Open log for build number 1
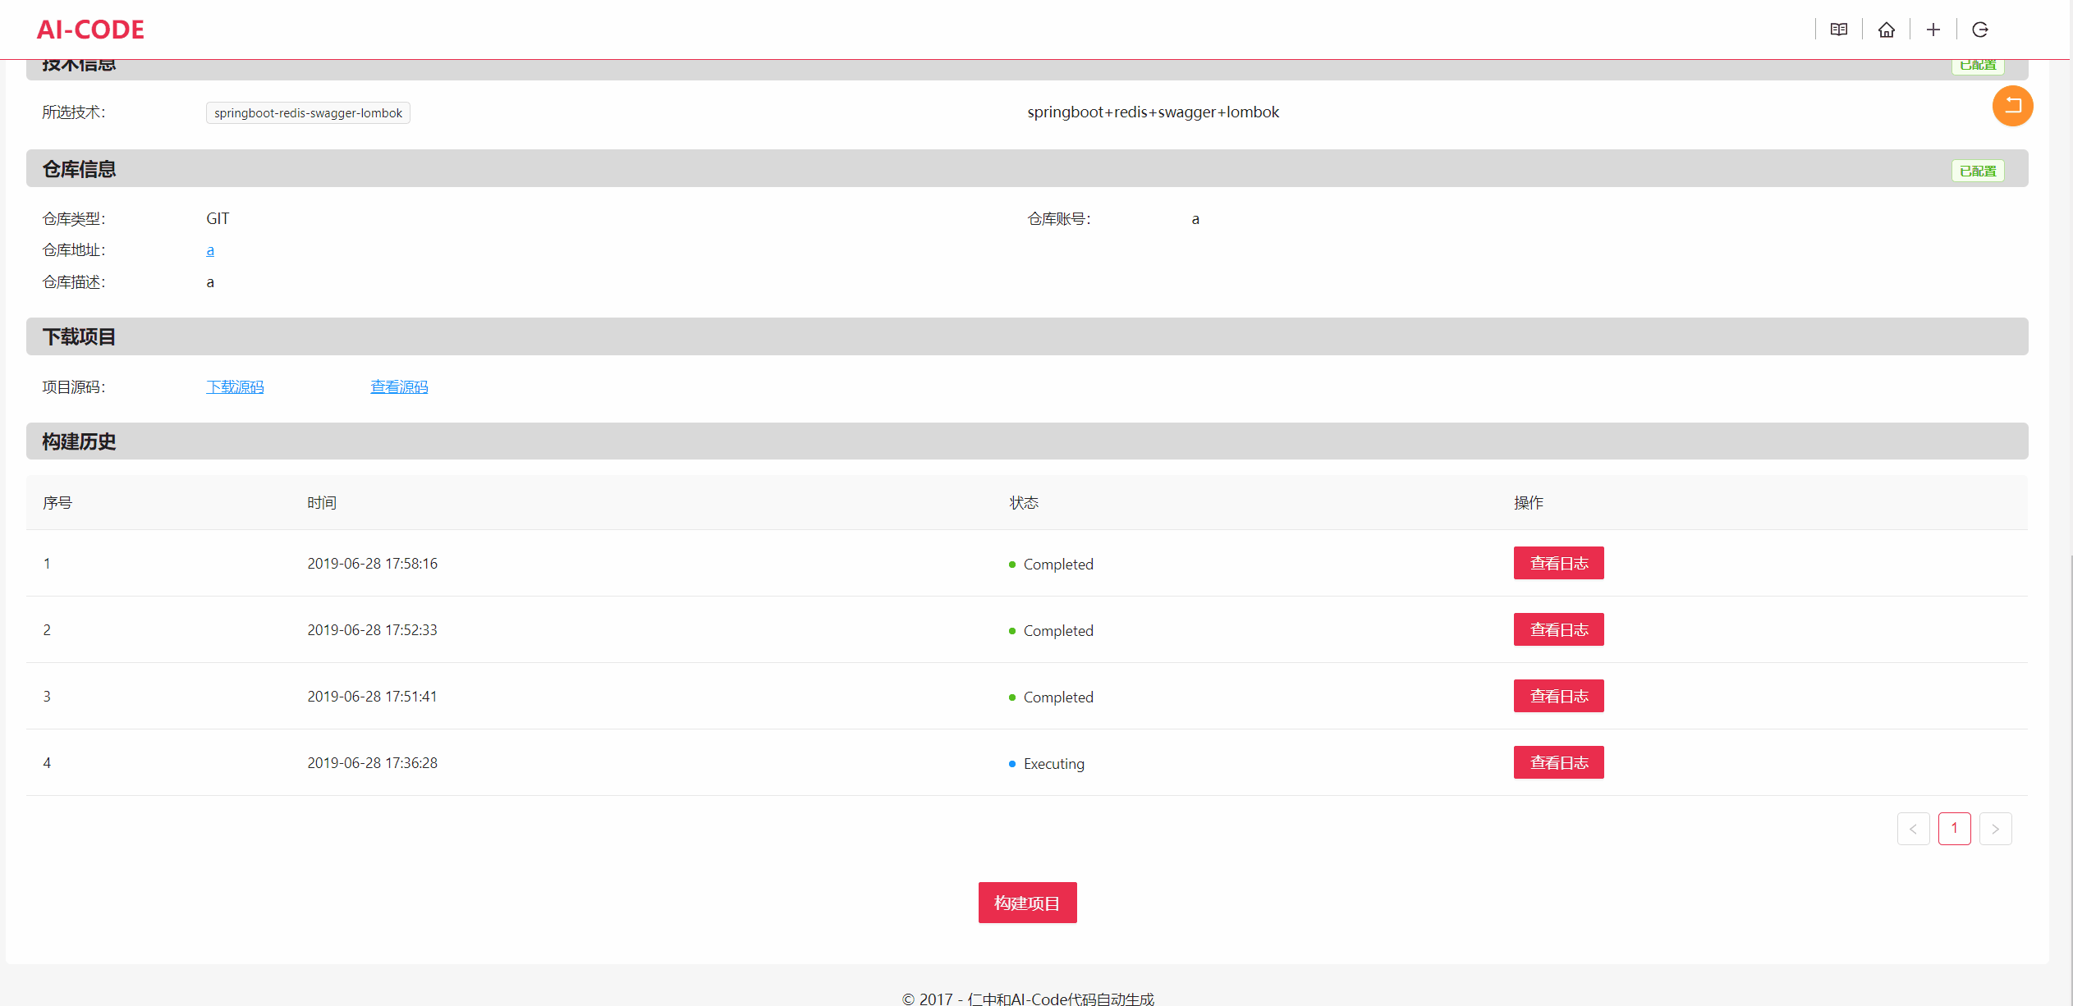Viewport: 2073px width, 1006px height. (1558, 563)
